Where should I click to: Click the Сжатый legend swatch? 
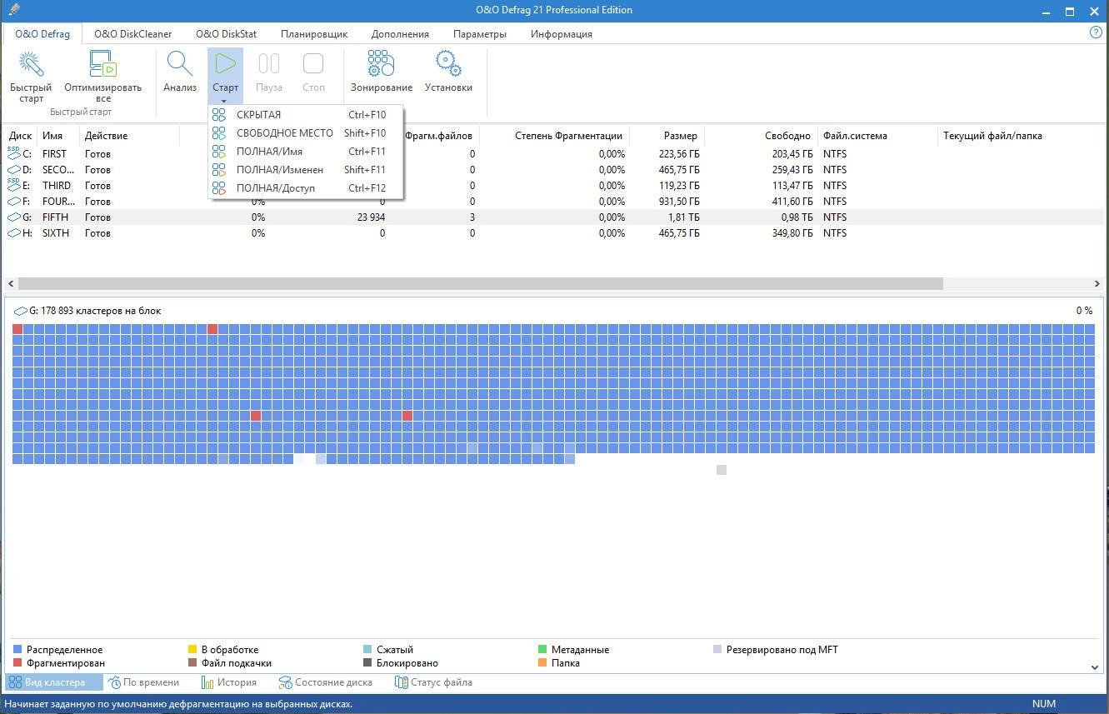pos(367,650)
